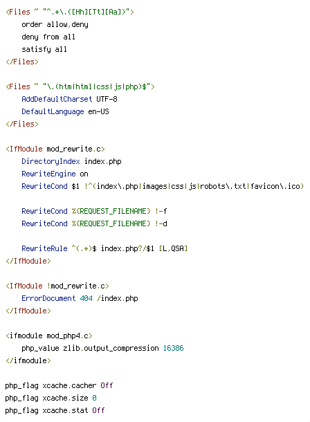
Task: Click the [L,QSA] rewrite flags
Action: [173, 248]
